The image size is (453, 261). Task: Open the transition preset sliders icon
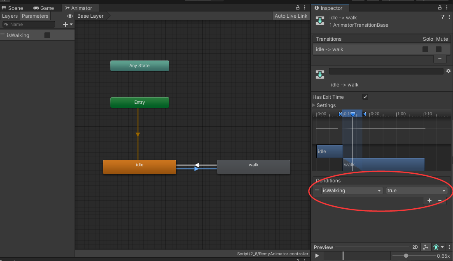[x=443, y=17]
